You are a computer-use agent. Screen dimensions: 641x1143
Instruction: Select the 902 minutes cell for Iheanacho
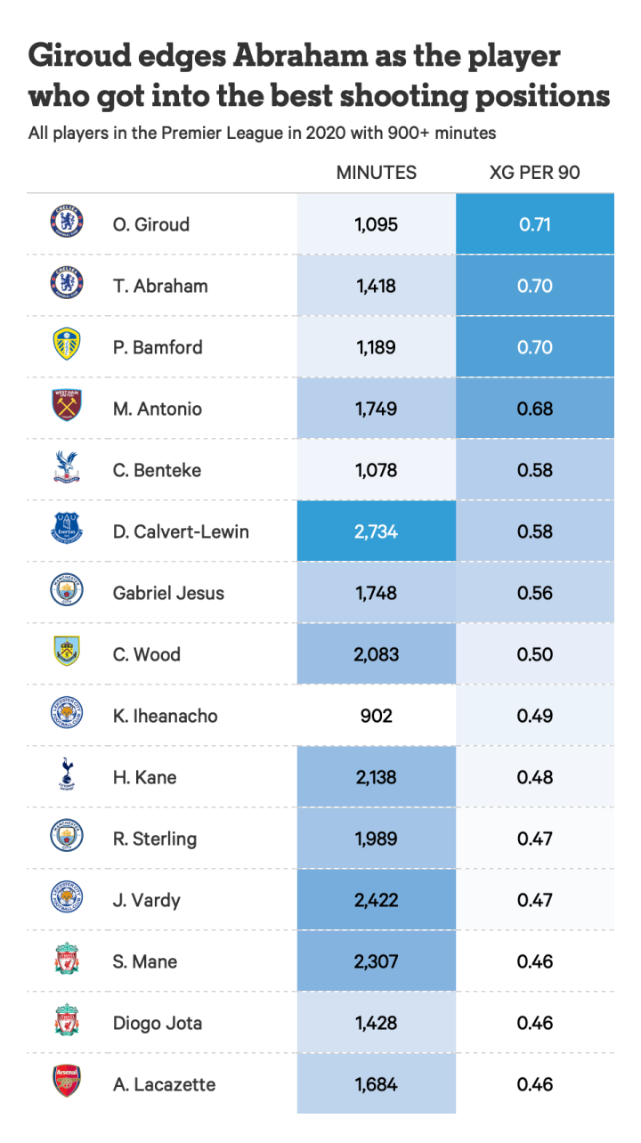click(376, 716)
